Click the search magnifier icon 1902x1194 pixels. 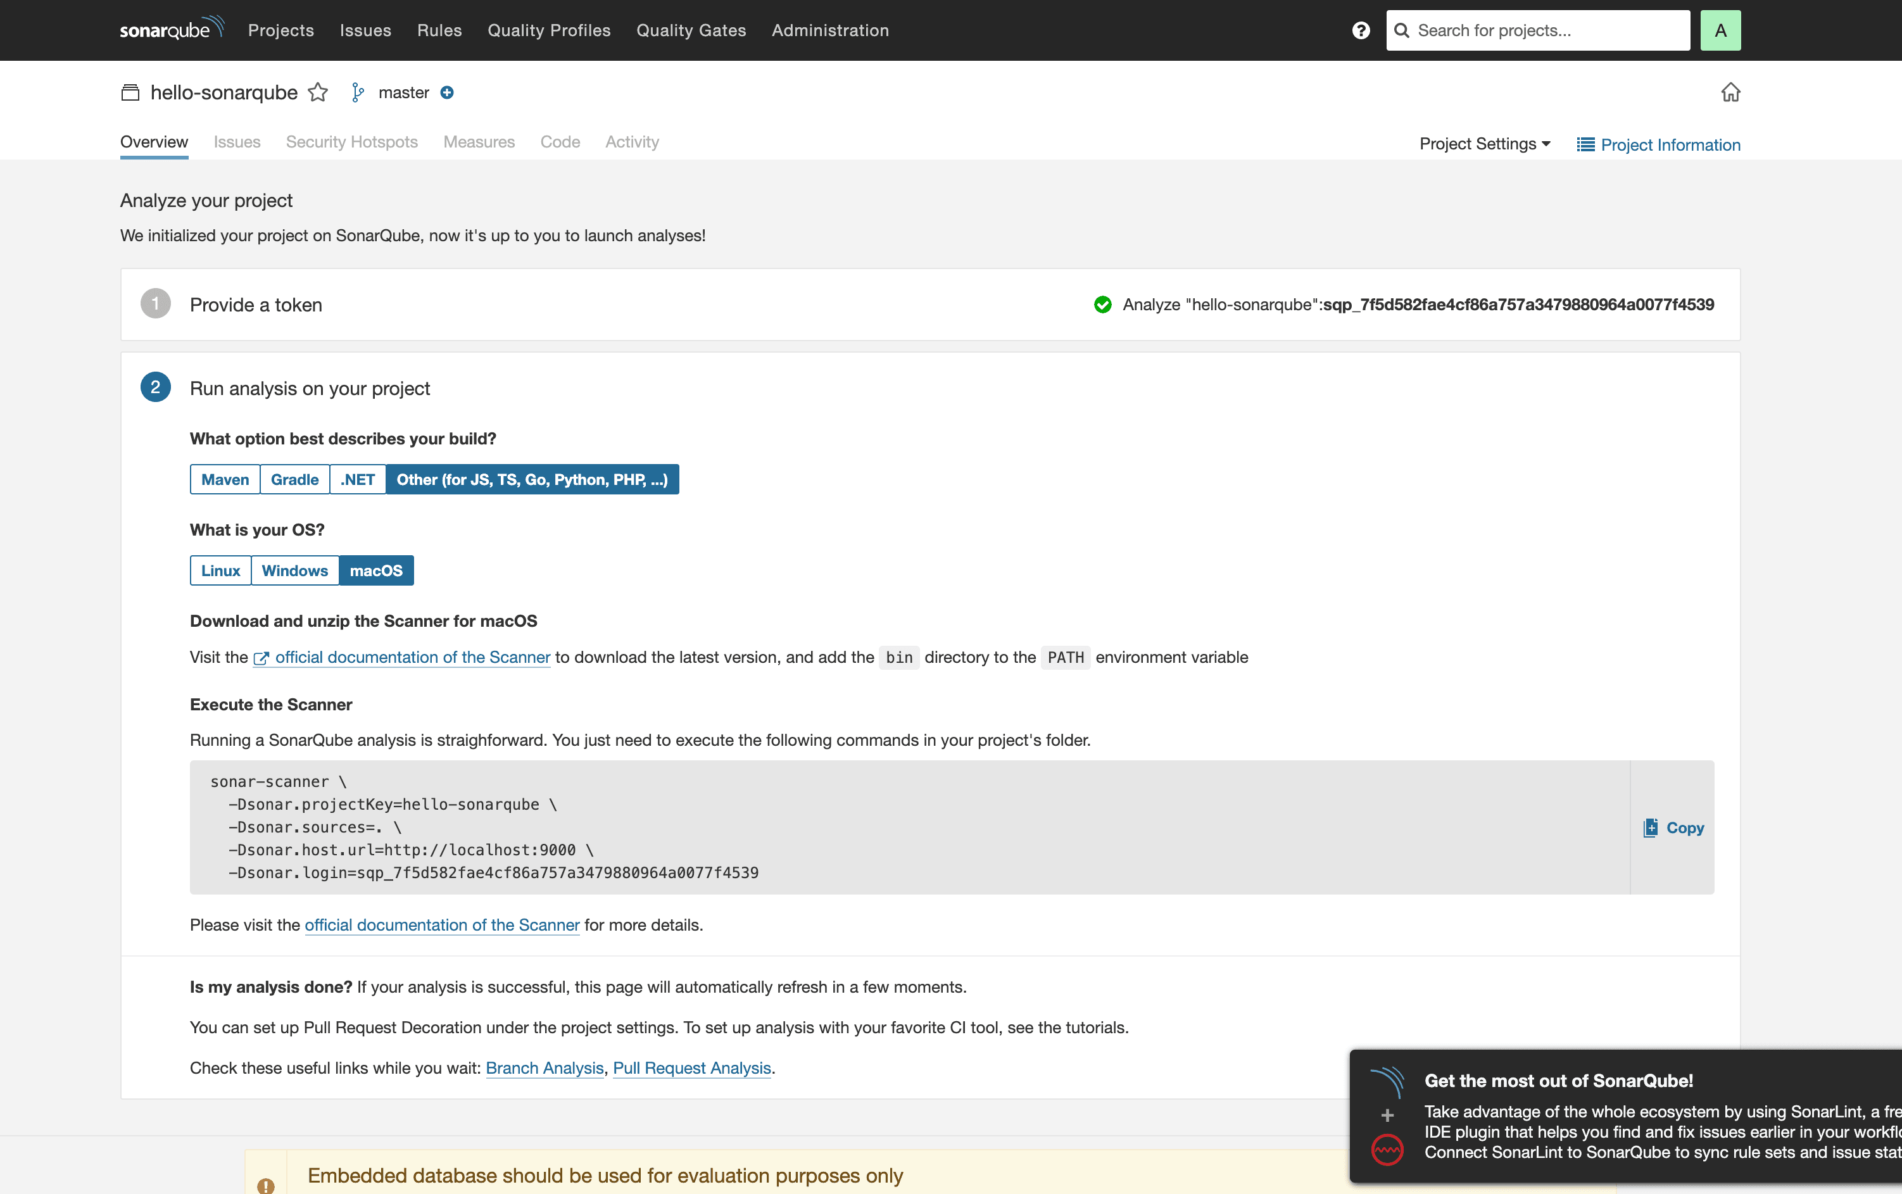pyautogui.click(x=1401, y=30)
